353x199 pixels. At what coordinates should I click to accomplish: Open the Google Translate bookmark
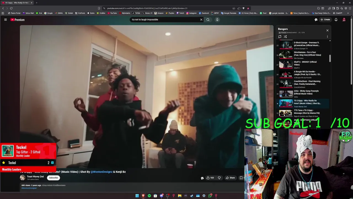(229, 13)
